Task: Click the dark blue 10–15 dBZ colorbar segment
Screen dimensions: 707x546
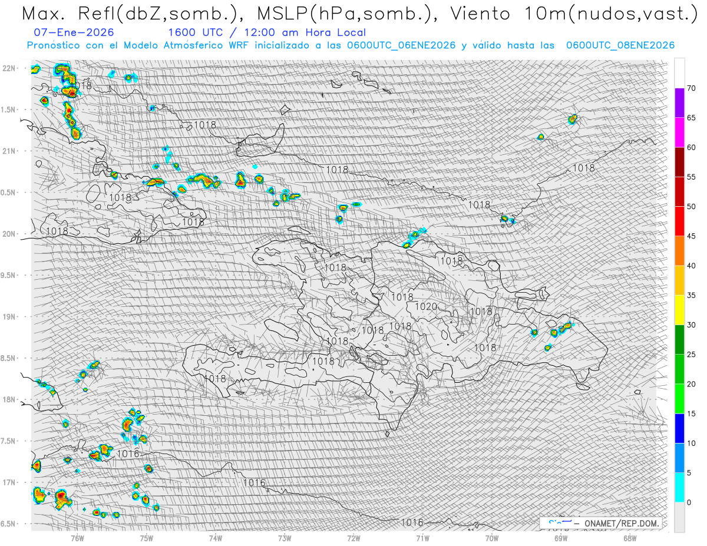Action: 679,428
